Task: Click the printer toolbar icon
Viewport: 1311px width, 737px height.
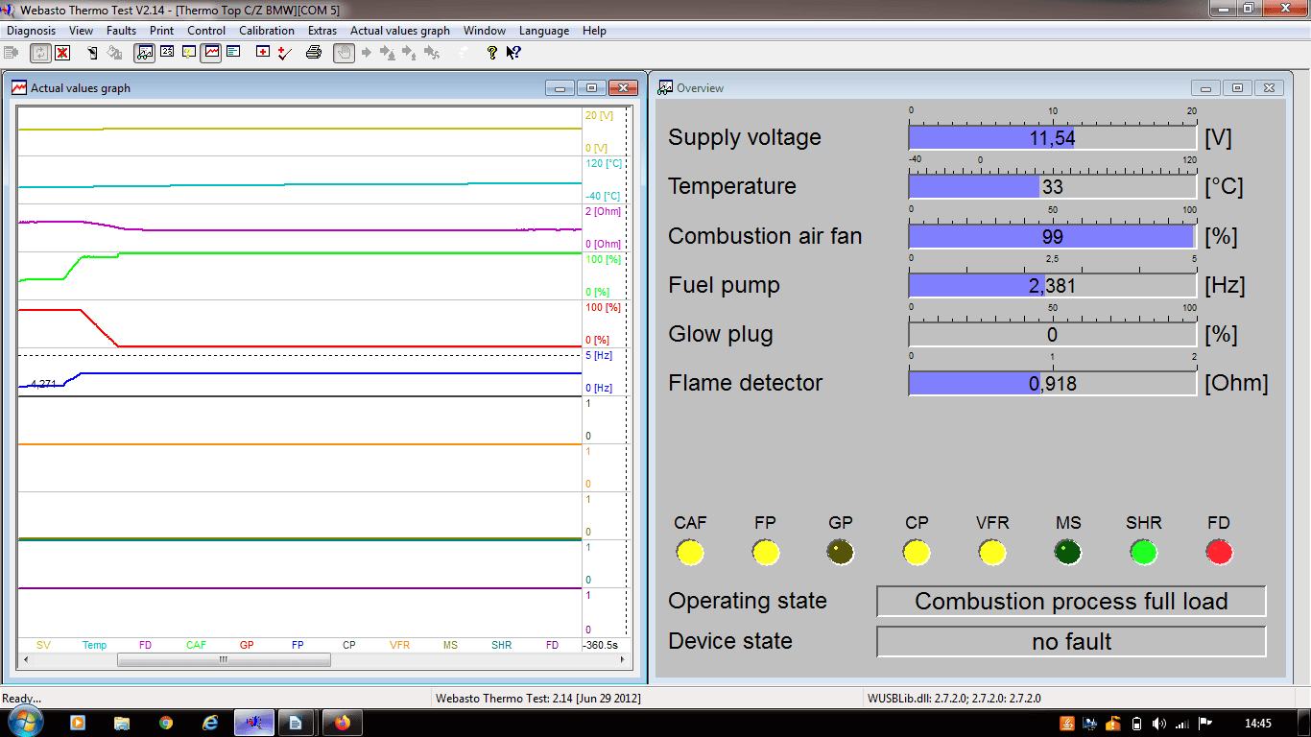Action: click(314, 53)
